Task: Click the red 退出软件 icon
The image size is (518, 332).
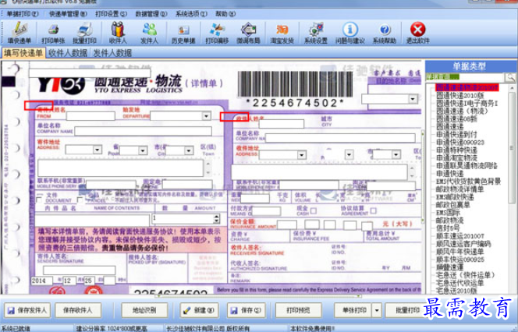Action: pos(418,33)
